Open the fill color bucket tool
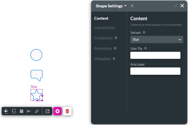Image resolution: width=188 pixels, height=125 pixels. tap(6, 111)
